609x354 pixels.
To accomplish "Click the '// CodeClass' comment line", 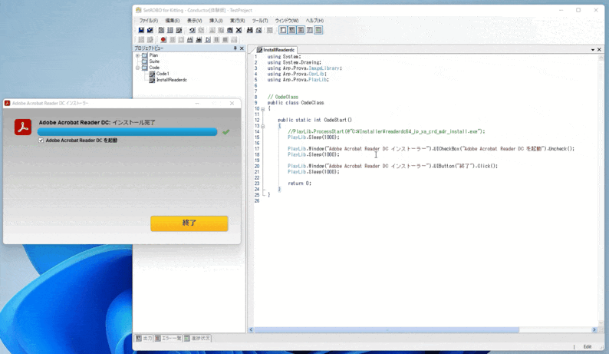I will [x=283, y=97].
